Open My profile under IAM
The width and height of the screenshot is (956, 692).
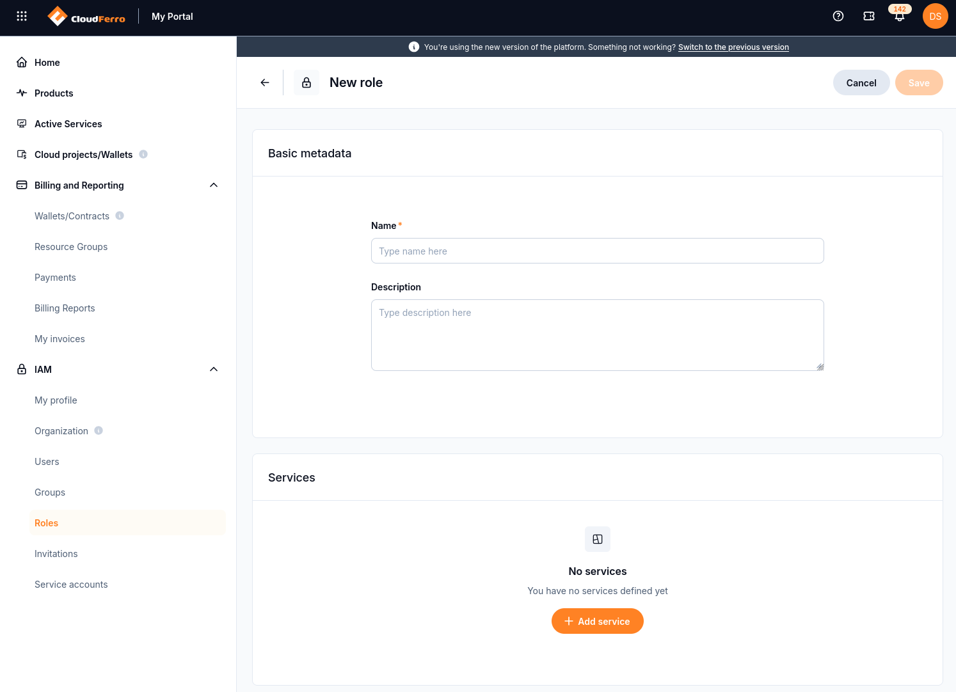pyautogui.click(x=56, y=400)
